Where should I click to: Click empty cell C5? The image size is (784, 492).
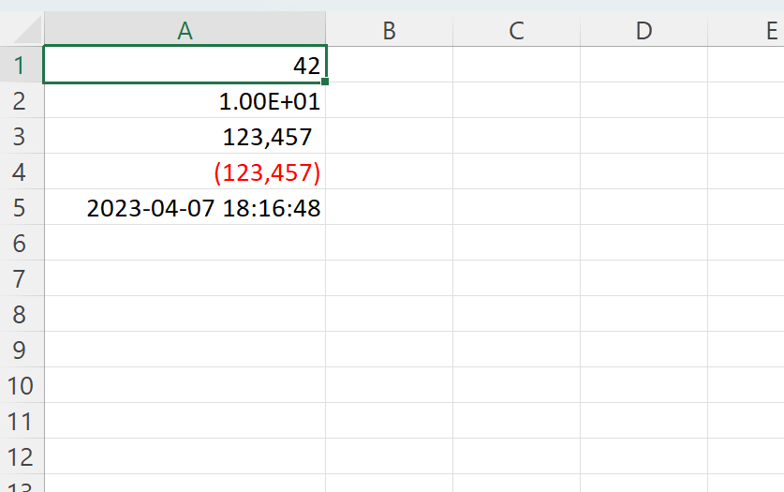(516, 208)
